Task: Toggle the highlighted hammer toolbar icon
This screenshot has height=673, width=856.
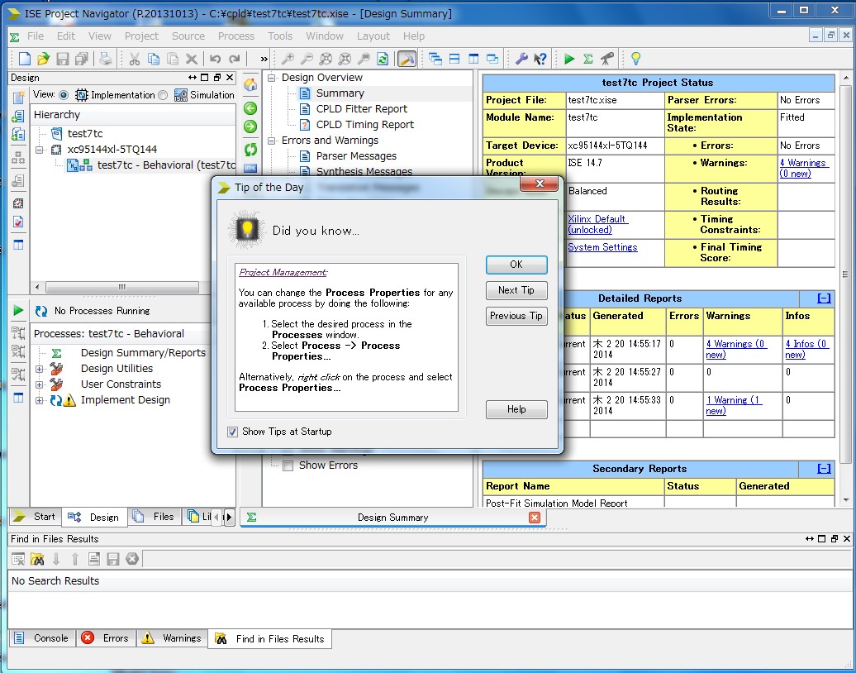Action: coord(407,59)
